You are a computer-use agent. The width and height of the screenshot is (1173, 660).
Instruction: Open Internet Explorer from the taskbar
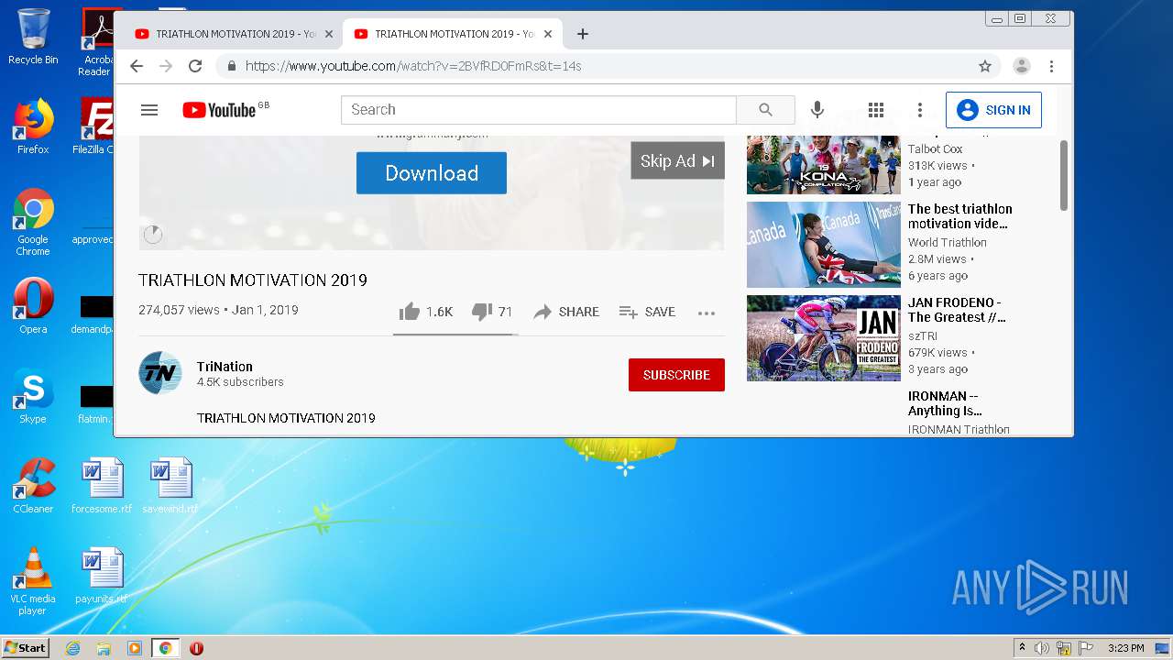(x=72, y=648)
